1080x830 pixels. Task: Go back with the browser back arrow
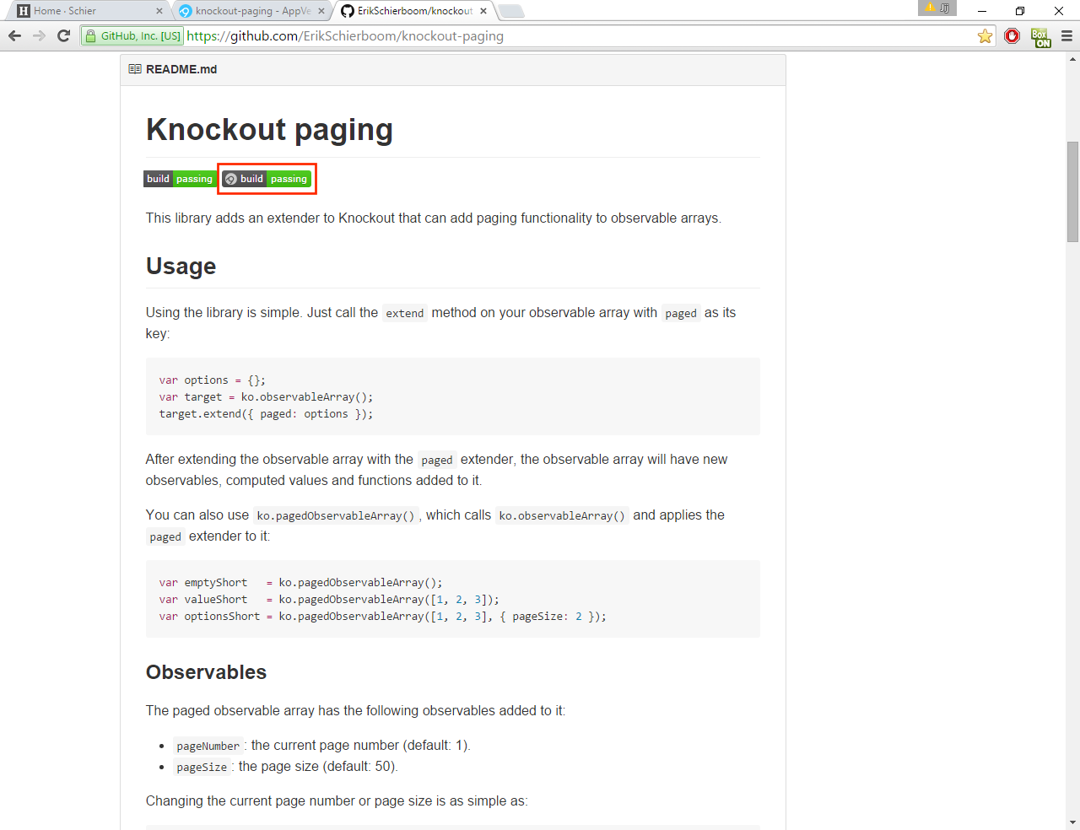[14, 35]
